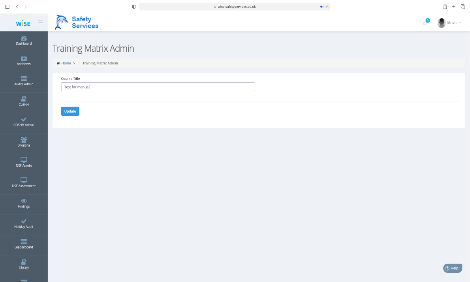Click Ethan's profile avatar
The width and height of the screenshot is (470, 282).
[441, 23]
